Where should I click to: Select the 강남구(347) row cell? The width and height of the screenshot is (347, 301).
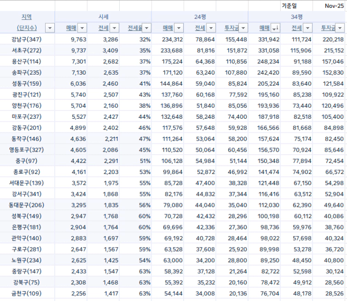pos(27,39)
